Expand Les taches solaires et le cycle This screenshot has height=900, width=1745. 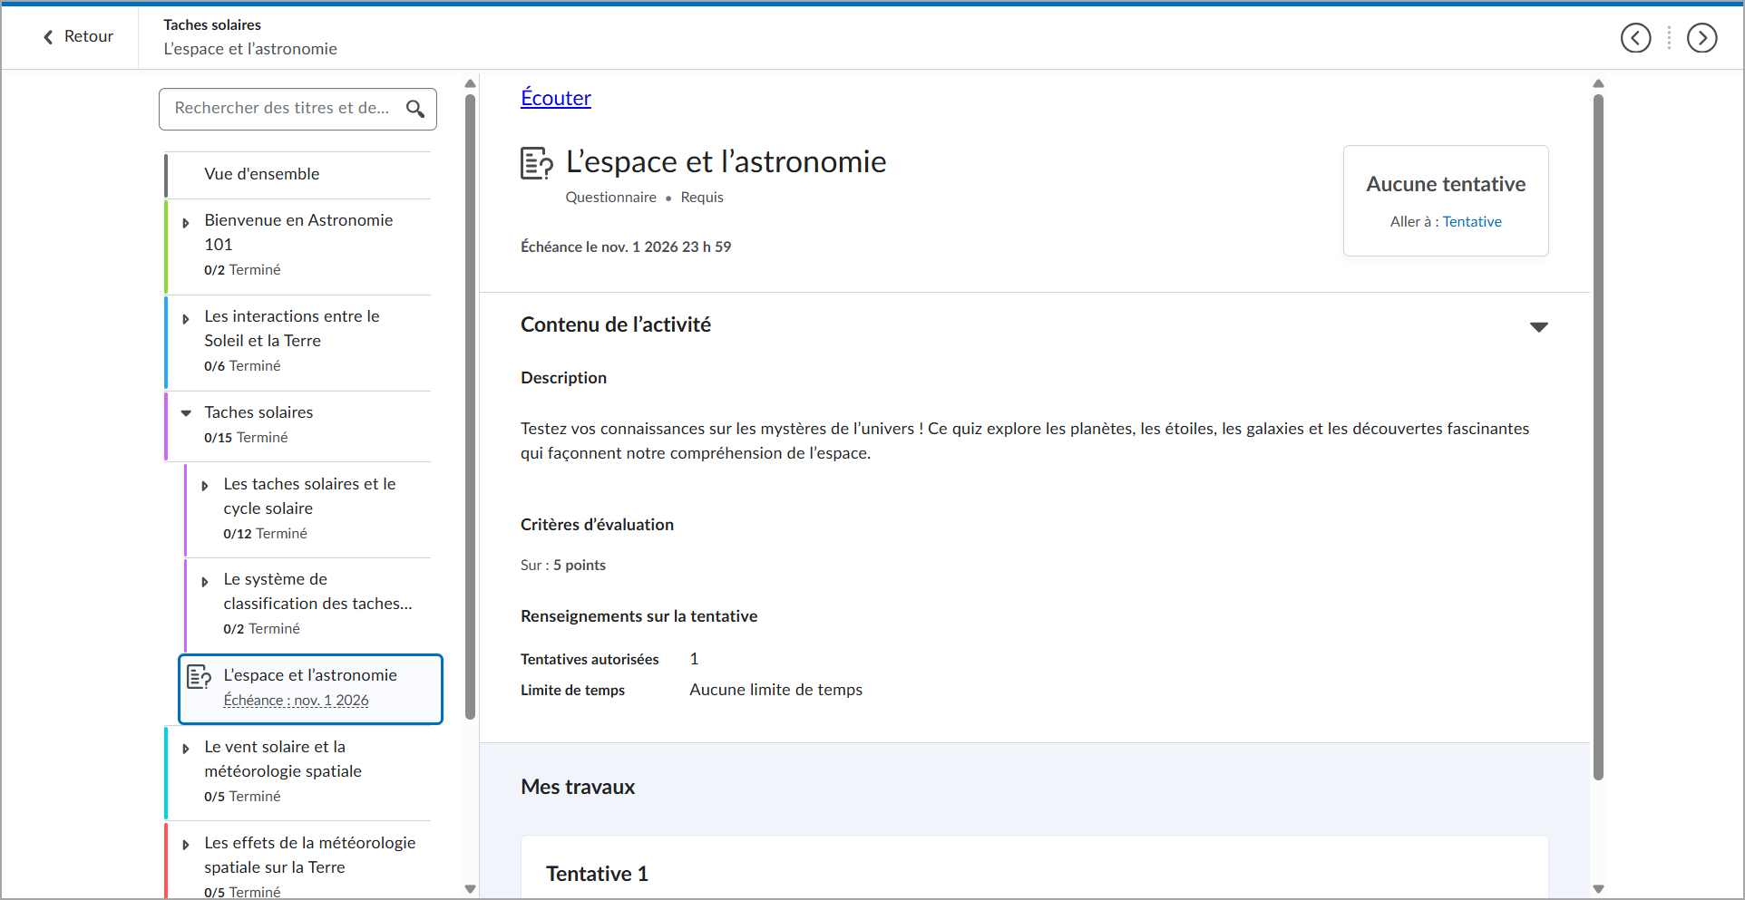point(205,487)
